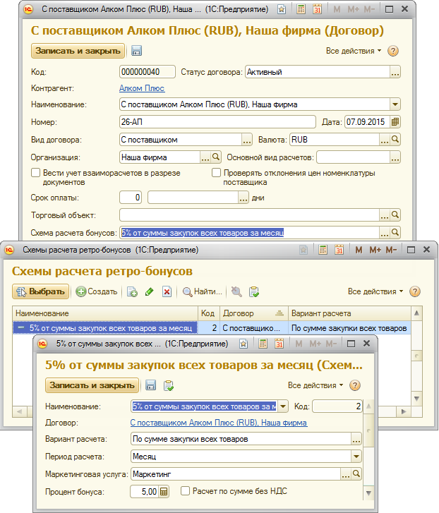Image resolution: width=439 pixels, height=513 pixels.
Task: Open calculator icon in contract window title bar
Action: [301, 9]
